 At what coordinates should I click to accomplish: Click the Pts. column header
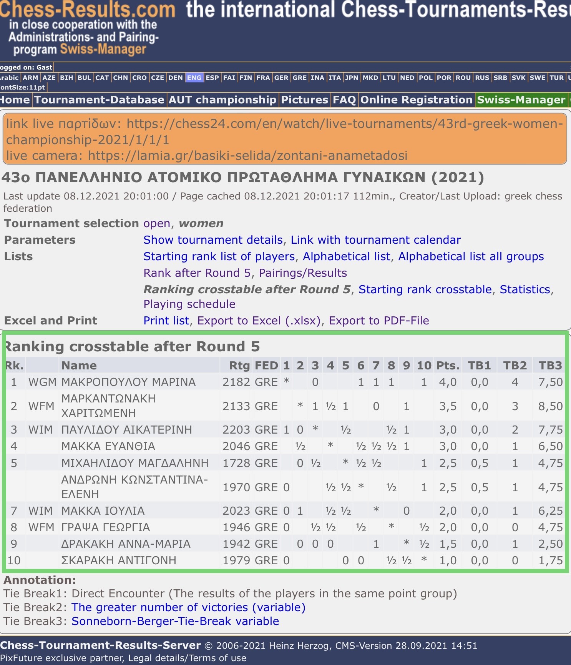(x=448, y=365)
